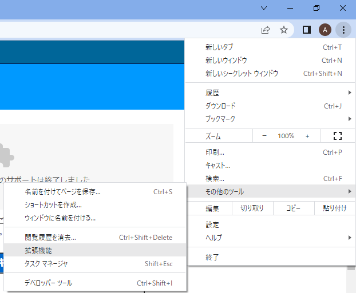Bookmark this page with the star icon
The width and height of the screenshot is (356, 293).
click(283, 30)
